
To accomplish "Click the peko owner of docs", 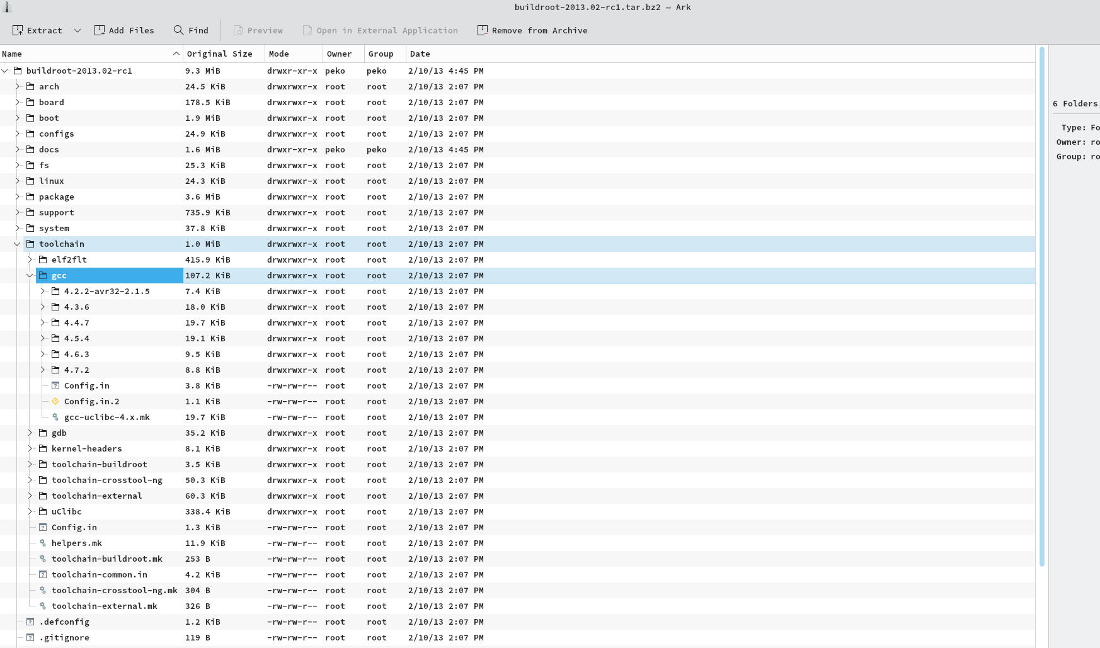I will (335, 149).
